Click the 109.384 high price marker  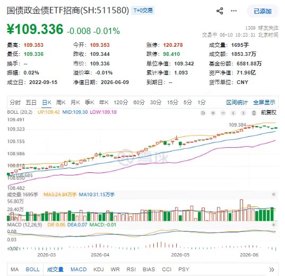point(237,125)
